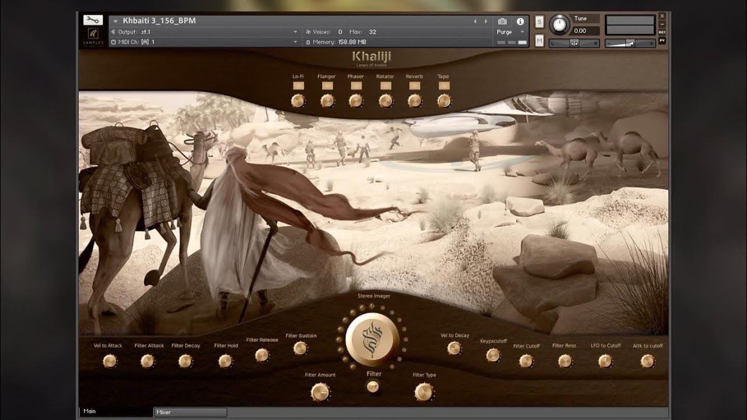Click the Filter Type knob
Screen dimensions: 747x420
pos(424,393)
